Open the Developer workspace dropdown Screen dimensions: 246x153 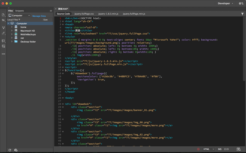225,3
